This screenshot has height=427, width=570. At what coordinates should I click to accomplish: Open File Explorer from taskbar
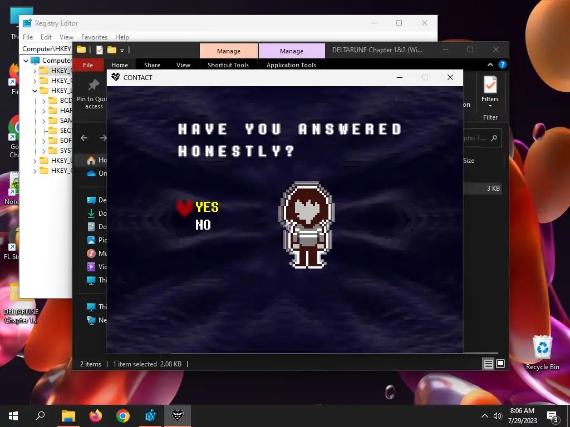click(68, 416)
